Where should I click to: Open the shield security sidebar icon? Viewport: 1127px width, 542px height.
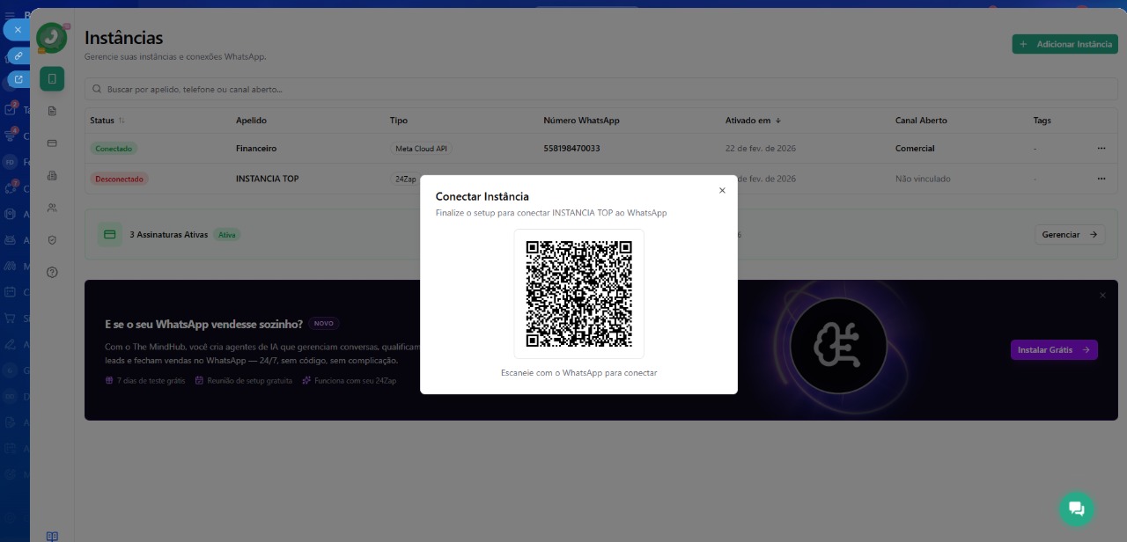point(52,239)
